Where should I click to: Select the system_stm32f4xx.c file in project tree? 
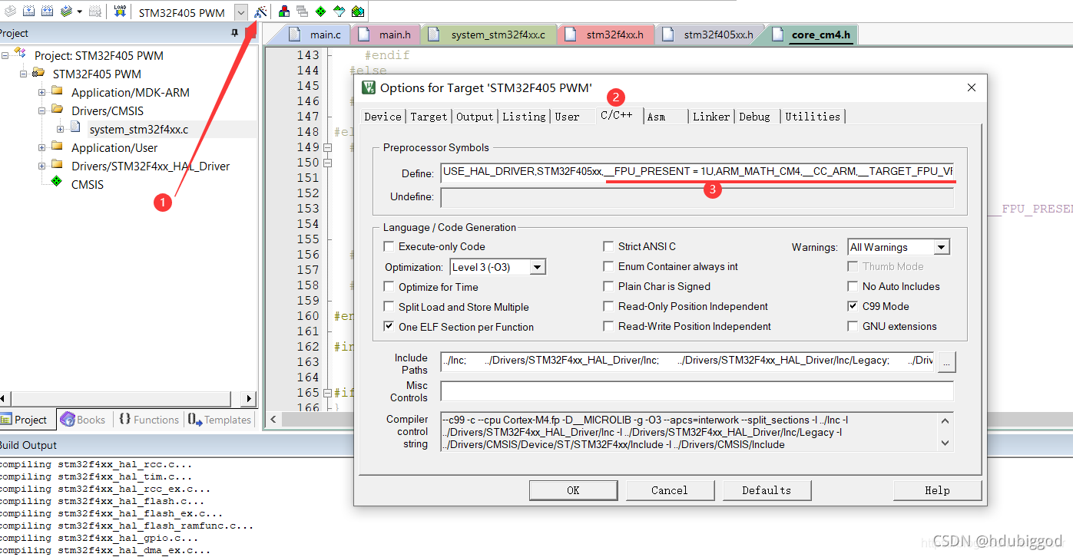[x=138, y=129]
